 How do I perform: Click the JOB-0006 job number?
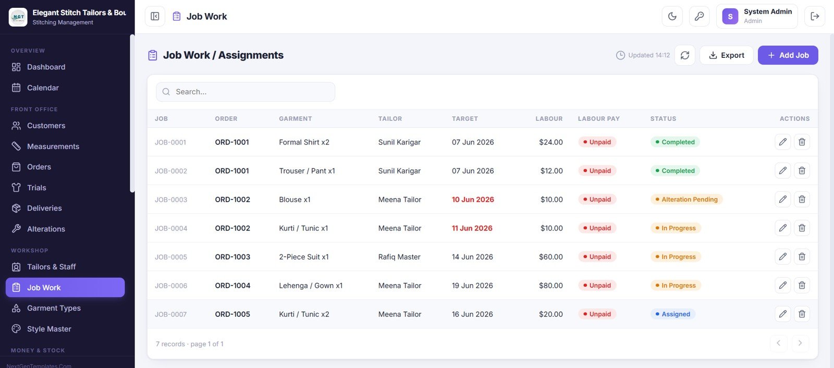point(171,286)
